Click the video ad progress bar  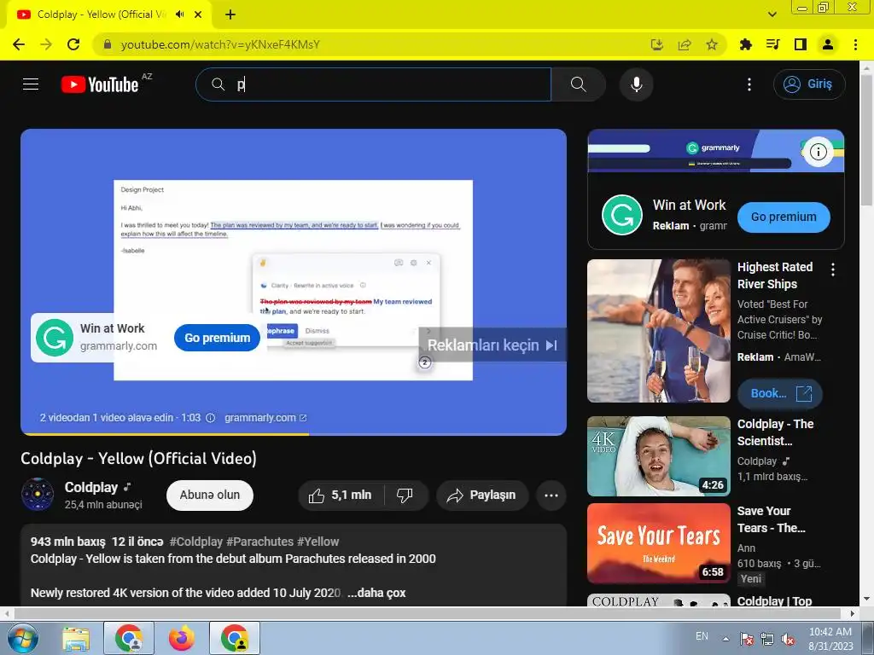(x=294, y=434)
